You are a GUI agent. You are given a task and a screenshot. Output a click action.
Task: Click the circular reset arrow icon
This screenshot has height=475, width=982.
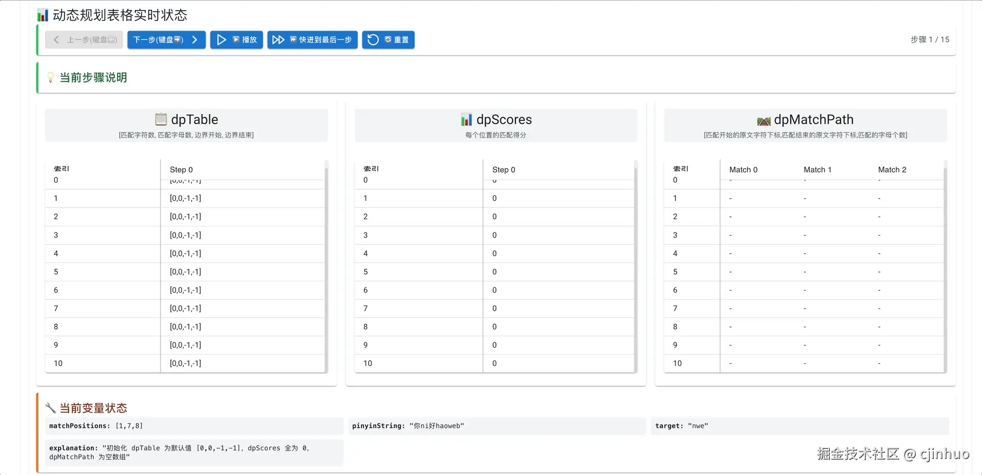click(x=373, y=40)
